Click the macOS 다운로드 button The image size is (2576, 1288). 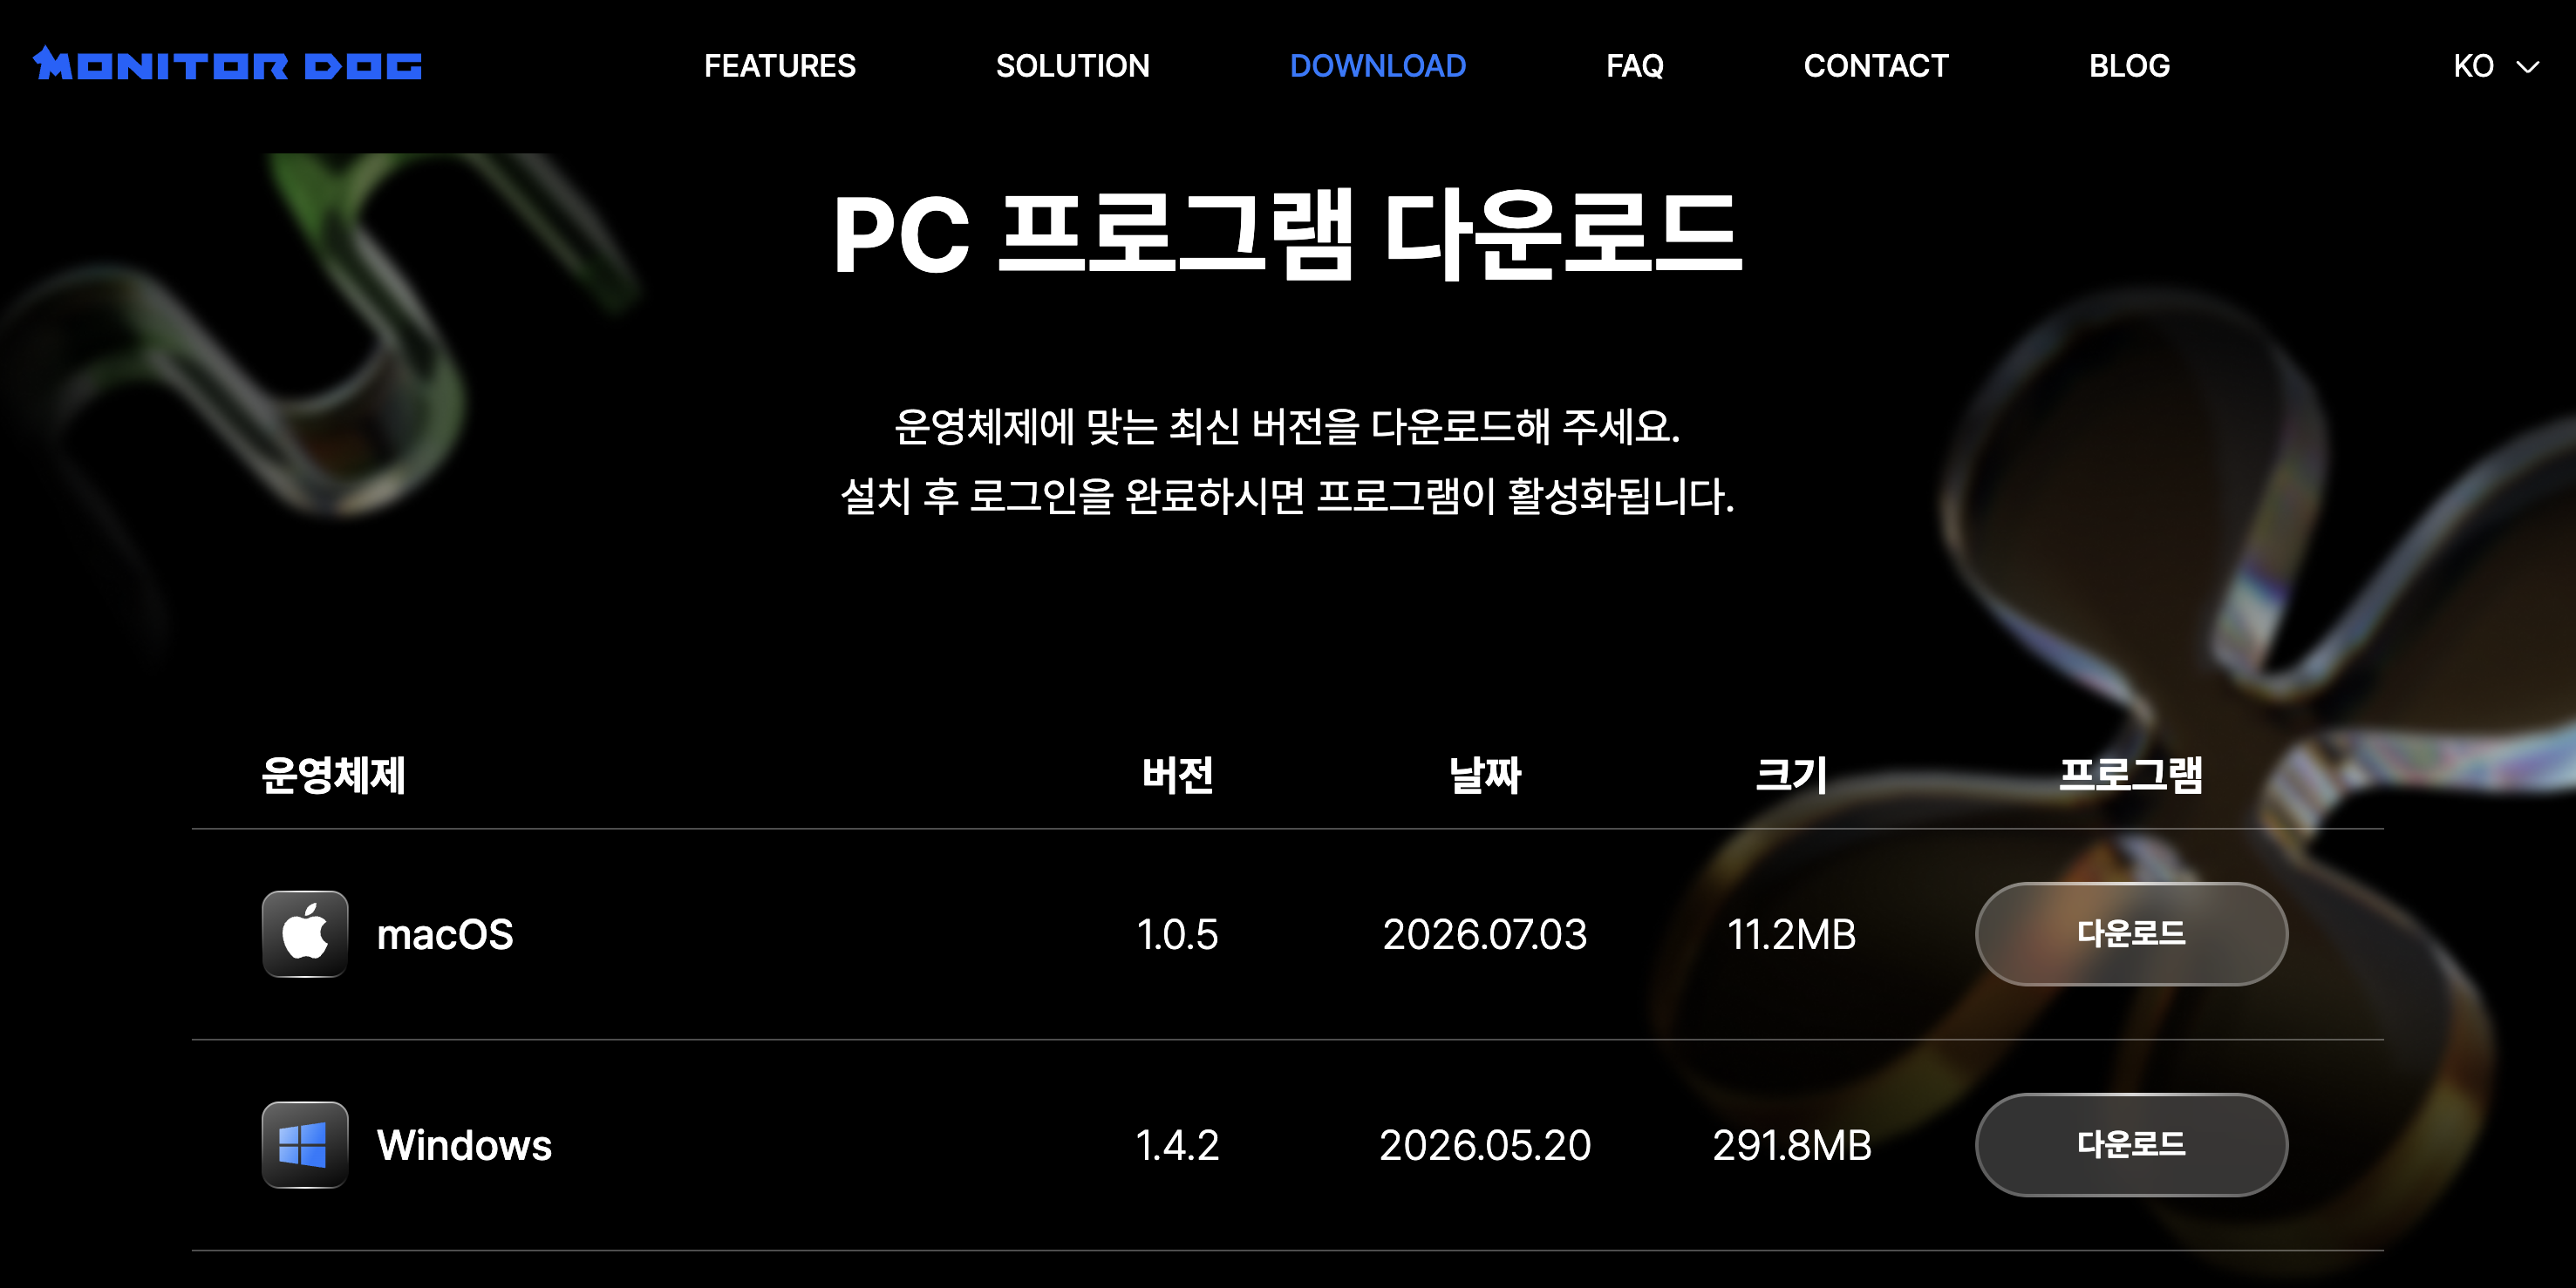coord(2131,934)
